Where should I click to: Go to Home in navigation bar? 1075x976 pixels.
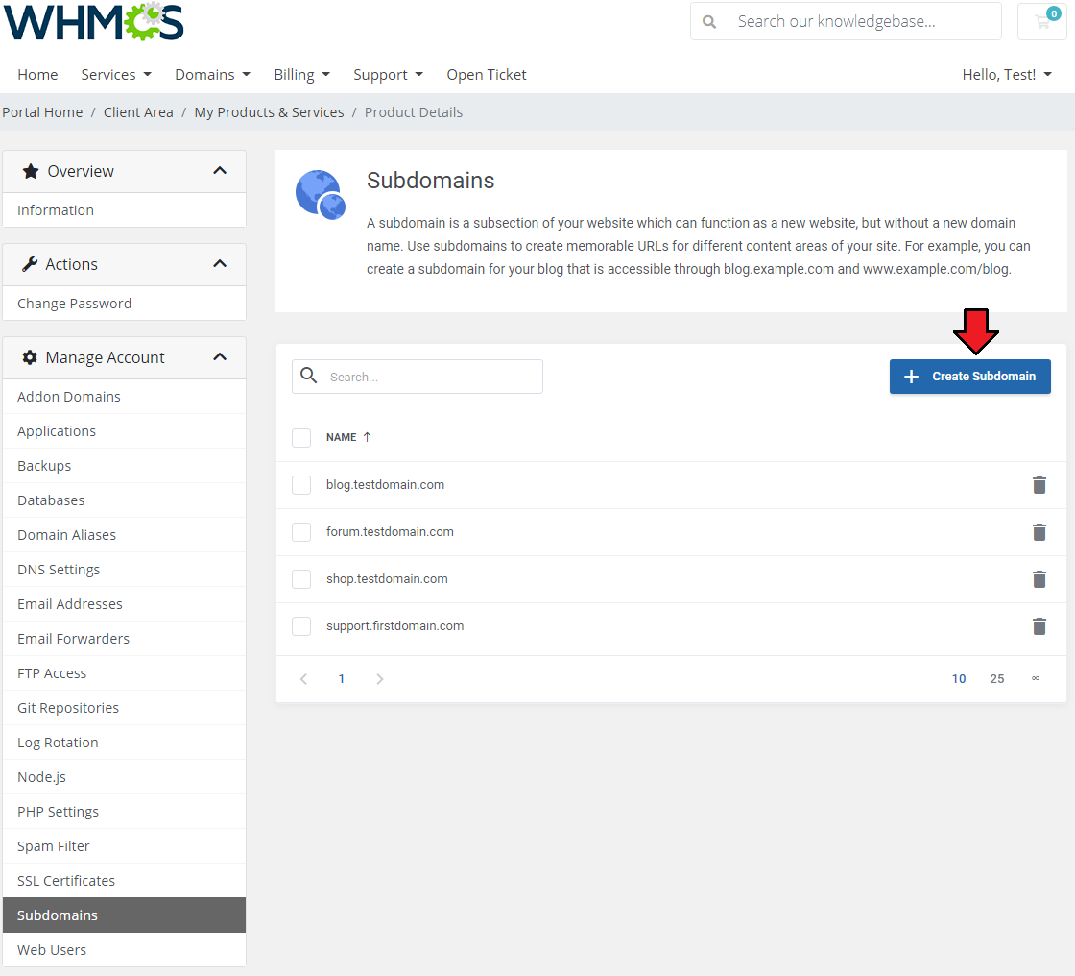point(37,75)
